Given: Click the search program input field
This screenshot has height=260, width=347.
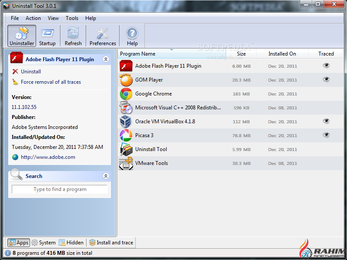Looking at the screenshot, I should click(60, 189).
